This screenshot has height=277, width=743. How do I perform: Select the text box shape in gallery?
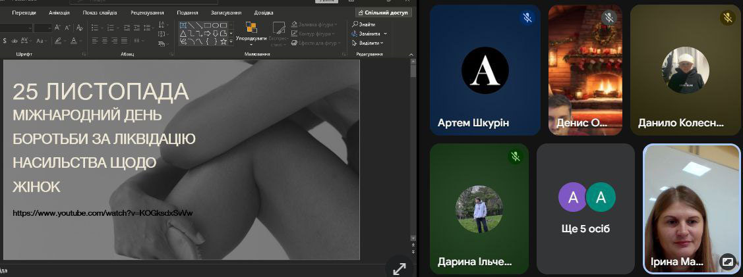click(183, 25)
